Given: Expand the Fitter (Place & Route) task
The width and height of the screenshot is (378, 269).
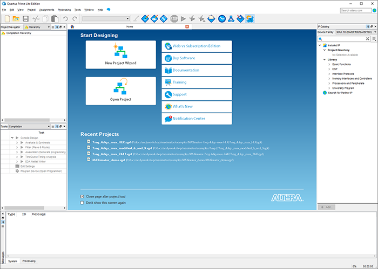Looking at the screenshot, I should point(17,147).
